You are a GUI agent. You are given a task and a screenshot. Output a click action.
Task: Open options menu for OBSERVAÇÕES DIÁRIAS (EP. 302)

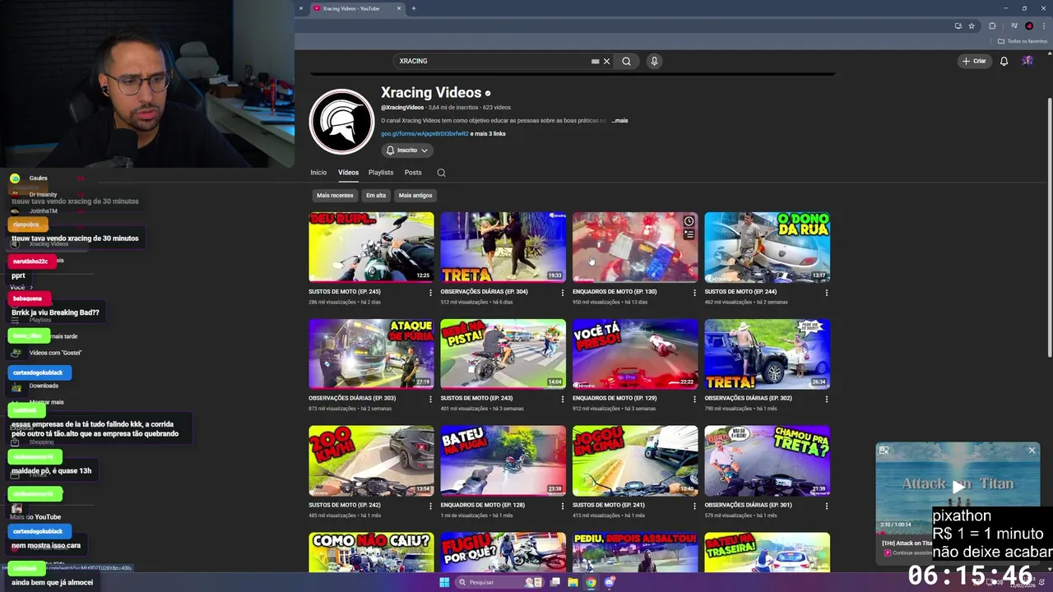tap(827, 399)
